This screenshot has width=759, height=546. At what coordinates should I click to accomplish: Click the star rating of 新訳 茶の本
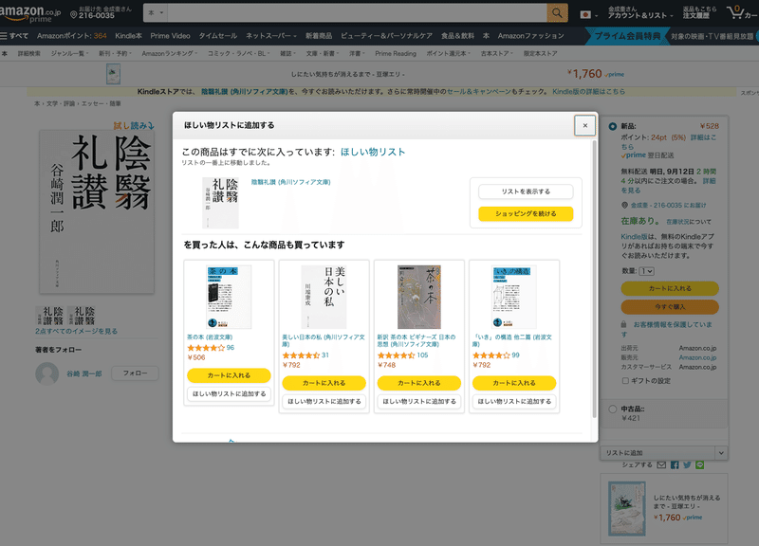(396, 355)
